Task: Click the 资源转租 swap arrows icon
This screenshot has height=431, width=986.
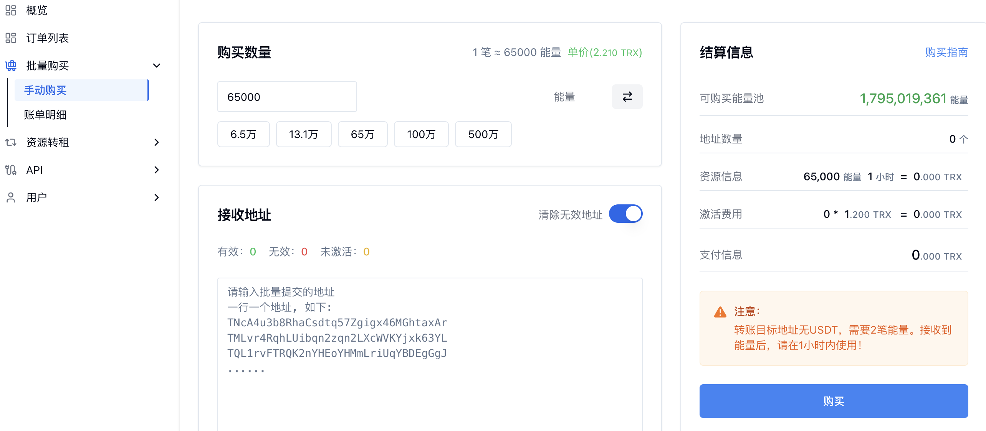Action: [x=11, y=142]
